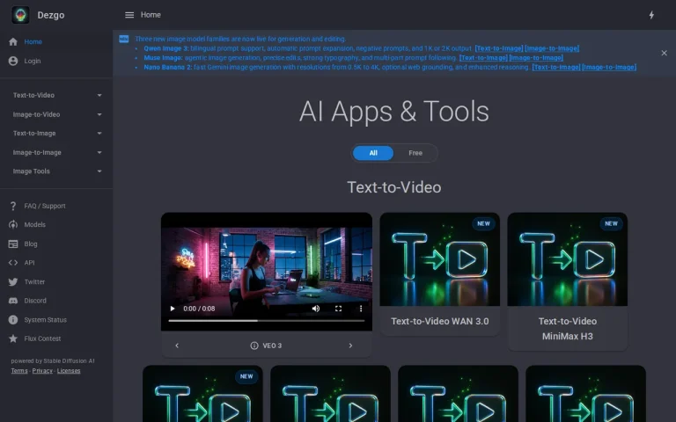The height and width of the screenshot is (422, 676).
Task: Expand the Image-to-Video sidebar menu
Action: point(56,114)
